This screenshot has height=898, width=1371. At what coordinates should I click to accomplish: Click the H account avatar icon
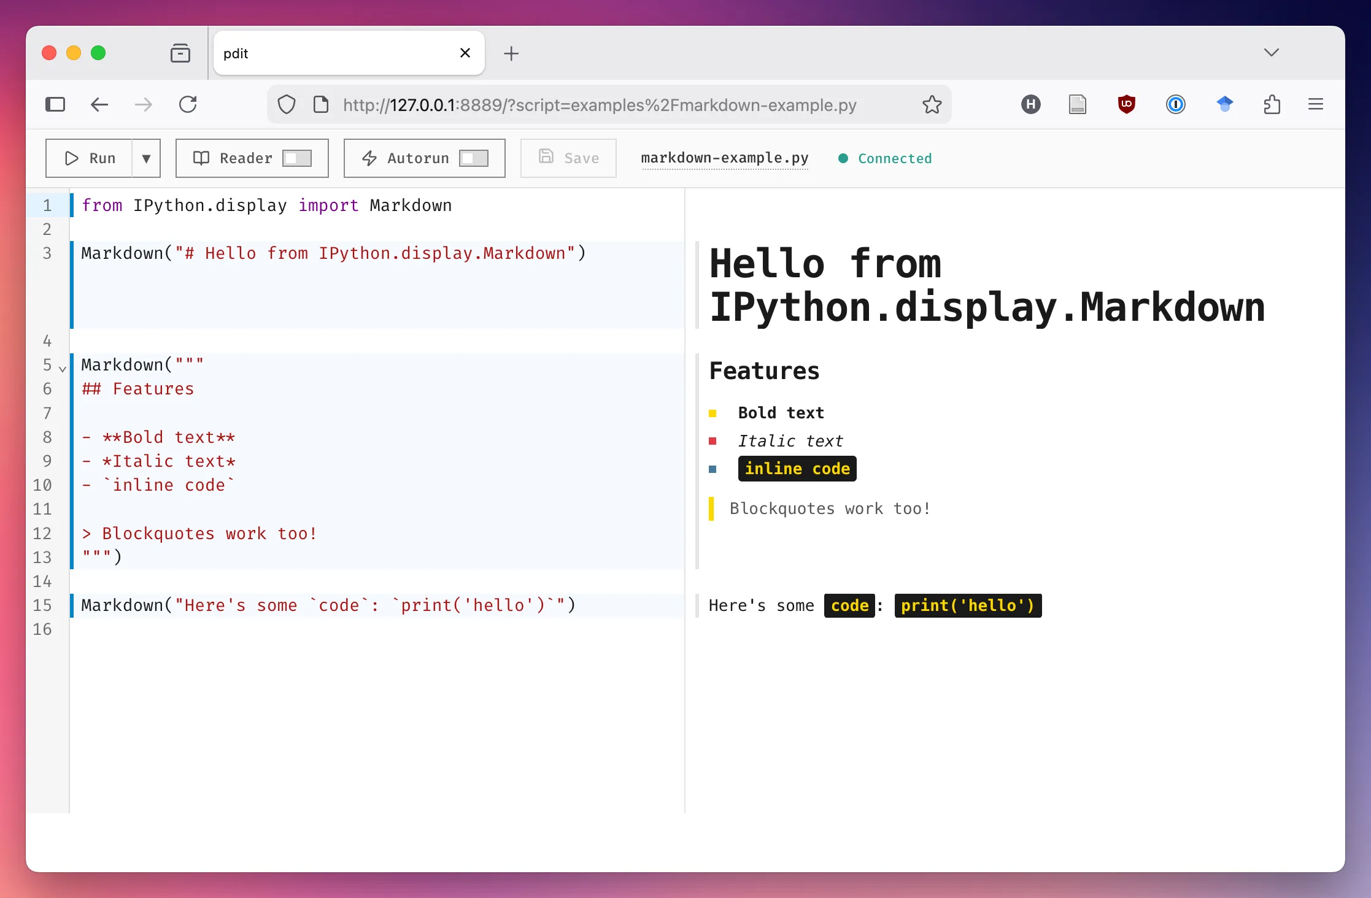tap(1031, 104)
